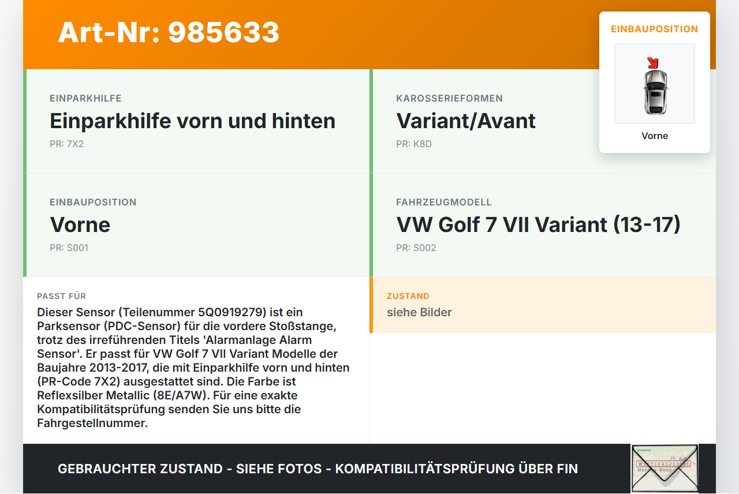
Task: Select the EINBAUPOSITION card in the top corner
Action: [654, 81]
